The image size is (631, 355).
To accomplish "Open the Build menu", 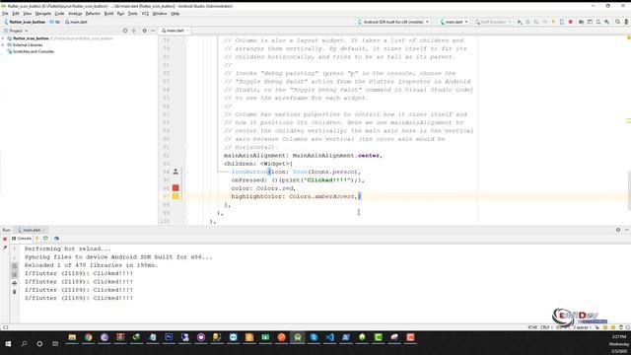I will point(108,14).
